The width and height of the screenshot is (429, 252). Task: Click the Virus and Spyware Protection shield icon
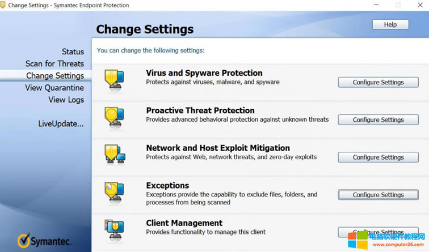tap(114, 79)
